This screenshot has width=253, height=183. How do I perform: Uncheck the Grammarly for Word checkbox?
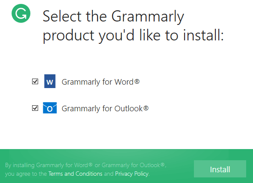point(35,82)
